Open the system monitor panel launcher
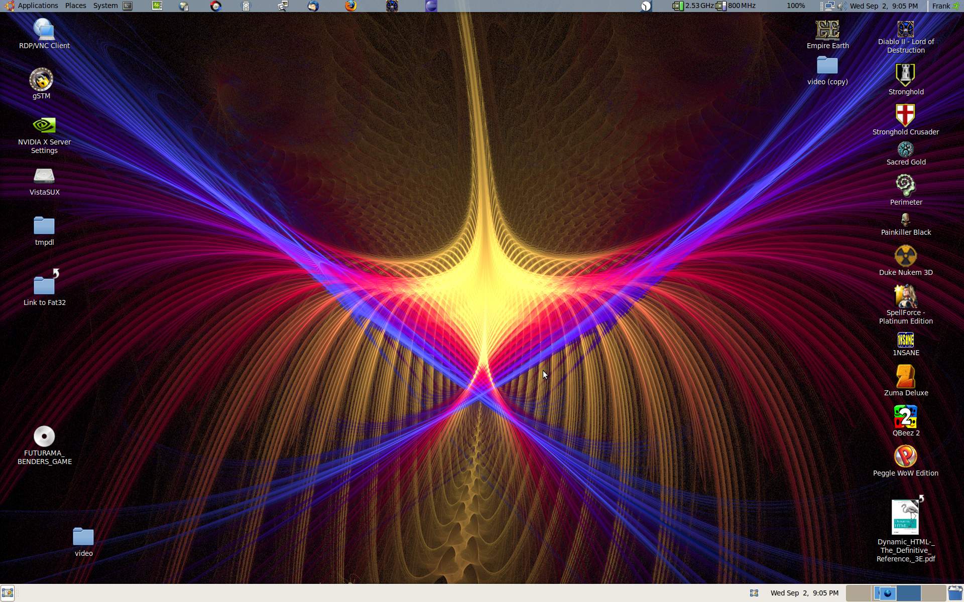 [x=157, y=6]
